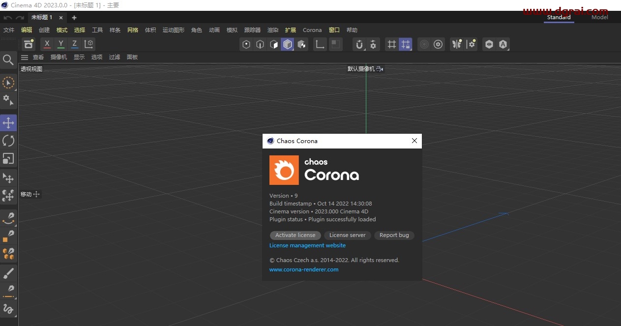Switch to Points editing mode

pyautogui.click(x=246, y=44)
